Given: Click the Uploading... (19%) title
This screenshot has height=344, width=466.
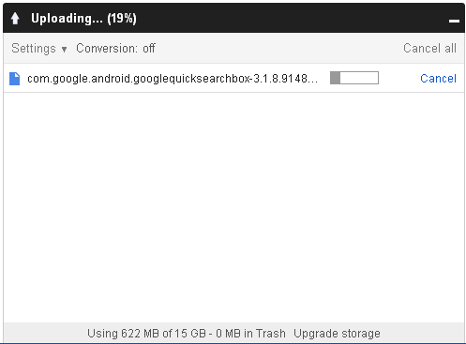Looking at the screenshot, I should (83, 19).
